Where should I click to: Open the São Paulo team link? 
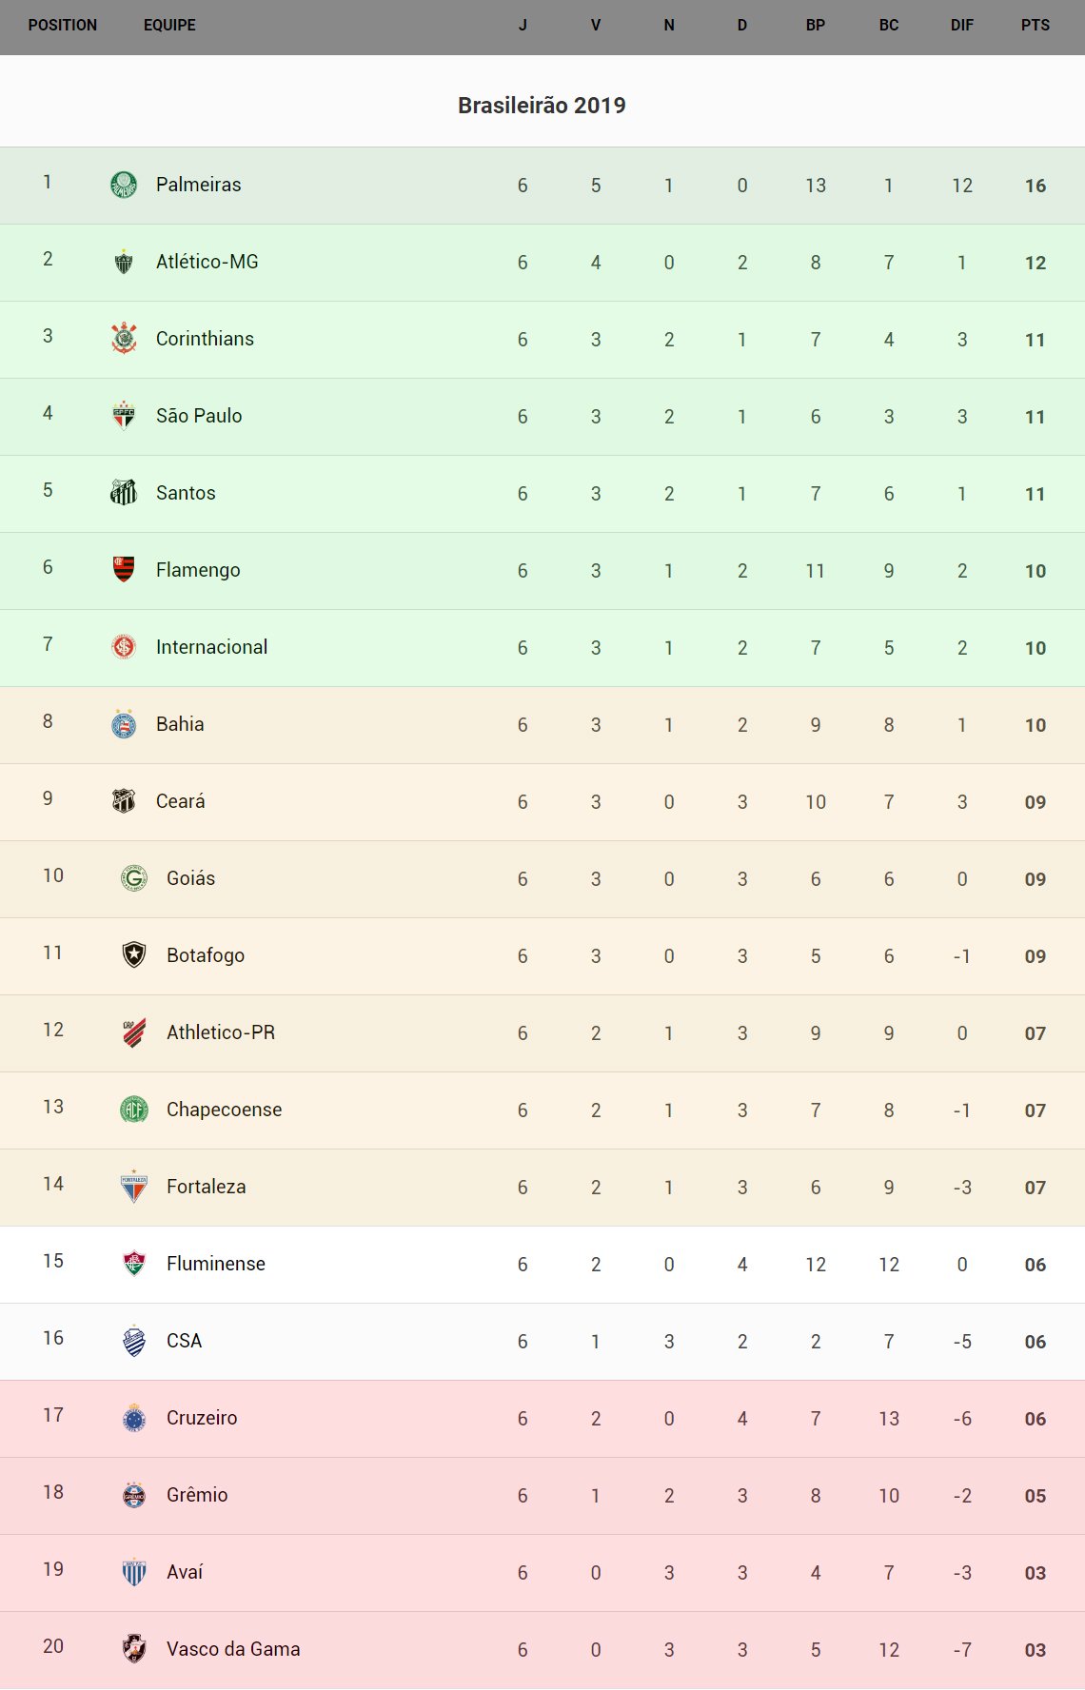199,416
